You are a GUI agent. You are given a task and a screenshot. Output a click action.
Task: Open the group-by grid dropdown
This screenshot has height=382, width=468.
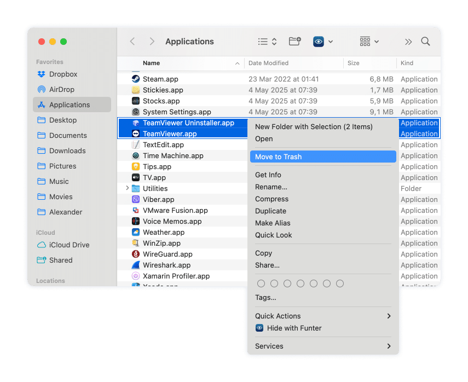(369, 42)
